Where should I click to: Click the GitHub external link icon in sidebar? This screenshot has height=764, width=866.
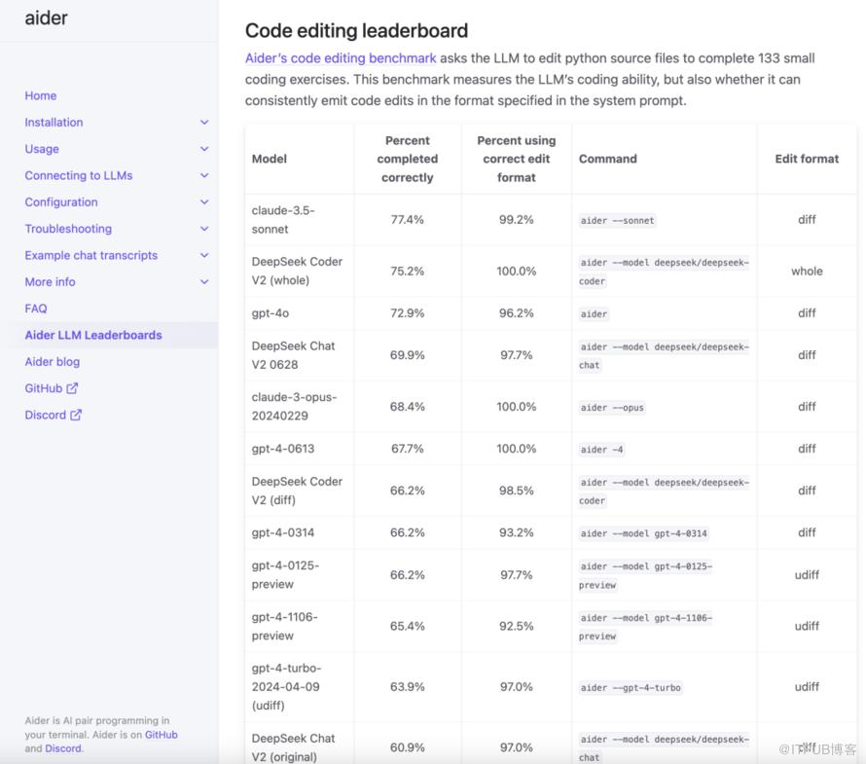click(72, 388)
